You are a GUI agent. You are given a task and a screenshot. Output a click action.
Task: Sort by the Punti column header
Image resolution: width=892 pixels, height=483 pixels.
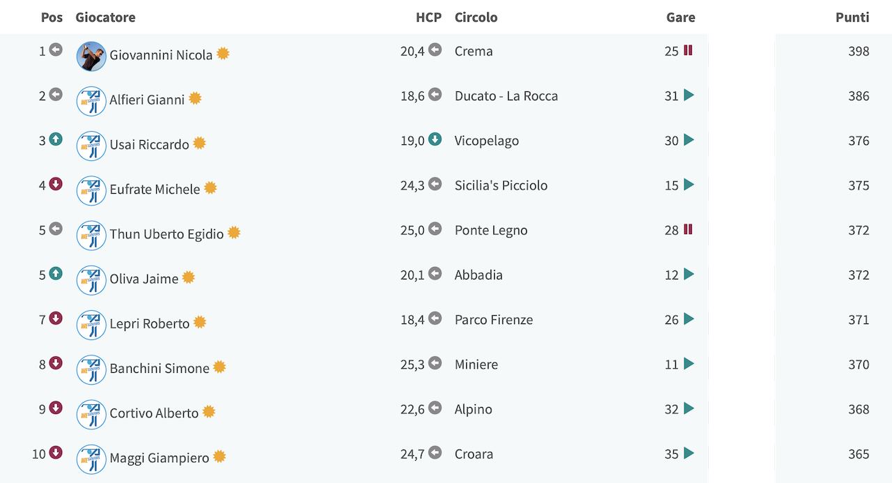852,17
